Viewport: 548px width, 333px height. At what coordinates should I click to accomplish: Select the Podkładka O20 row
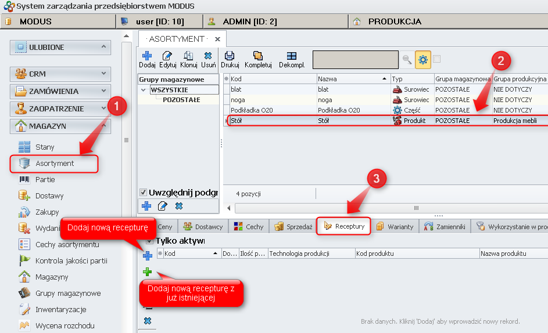(x=385, y=110)
